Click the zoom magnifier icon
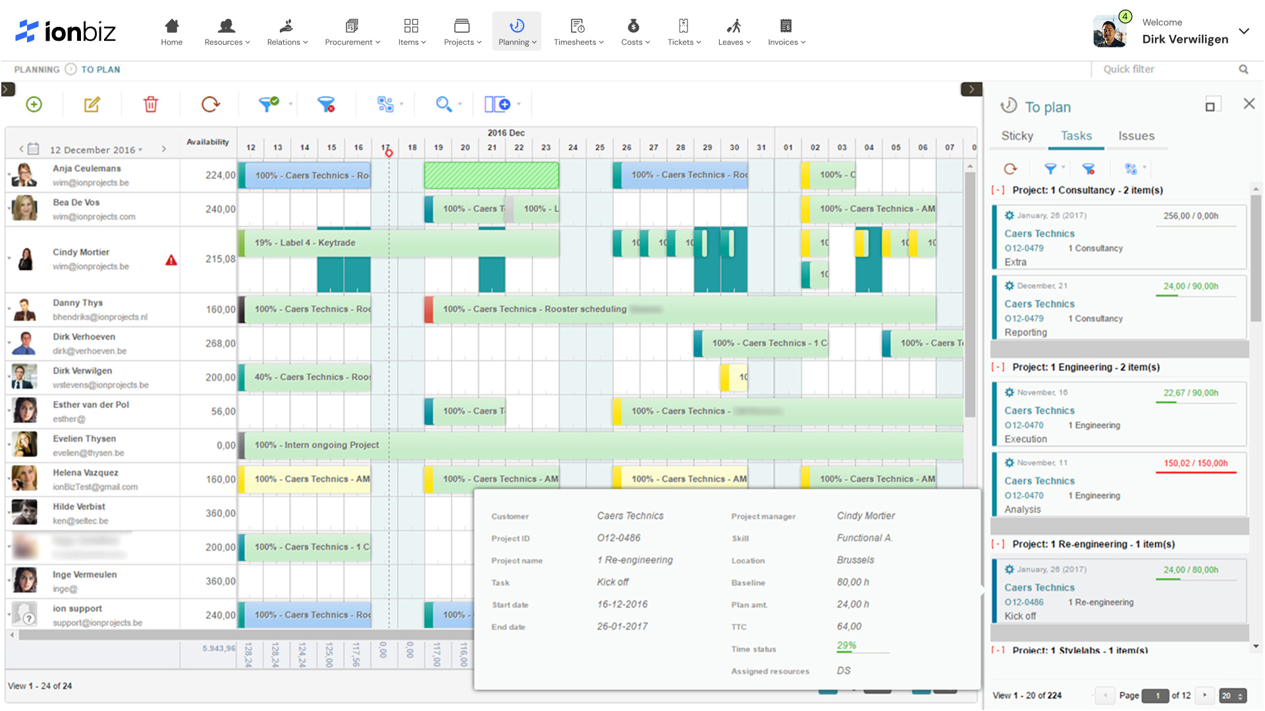The height and width of the screenshot is (711, 1265). (x=444, y=104)
